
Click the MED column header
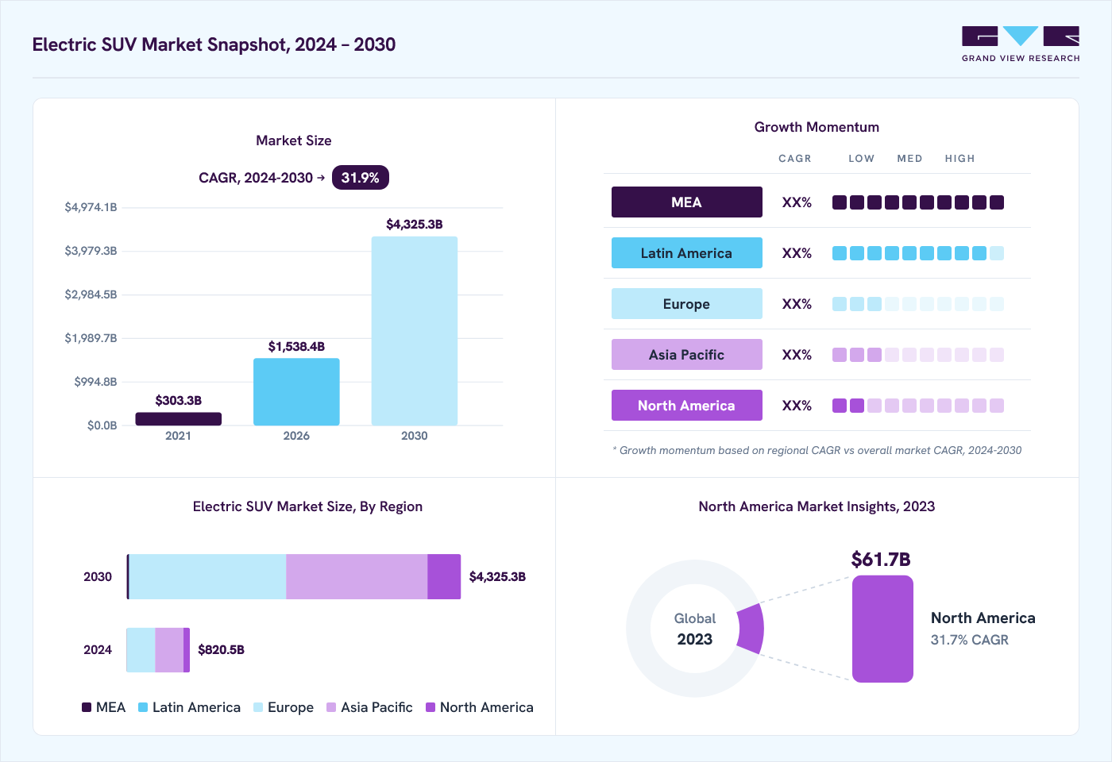[x=909, y=159]
